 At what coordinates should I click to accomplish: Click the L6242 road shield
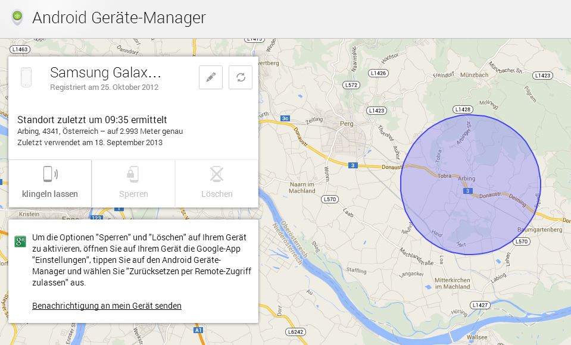295,332
